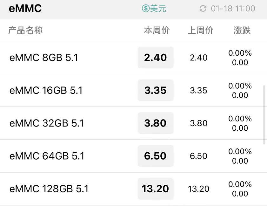The width and height of the screenshot is (267, 206).
Task: Click the vertical scrollbar on the right edge
Action: 264,114
